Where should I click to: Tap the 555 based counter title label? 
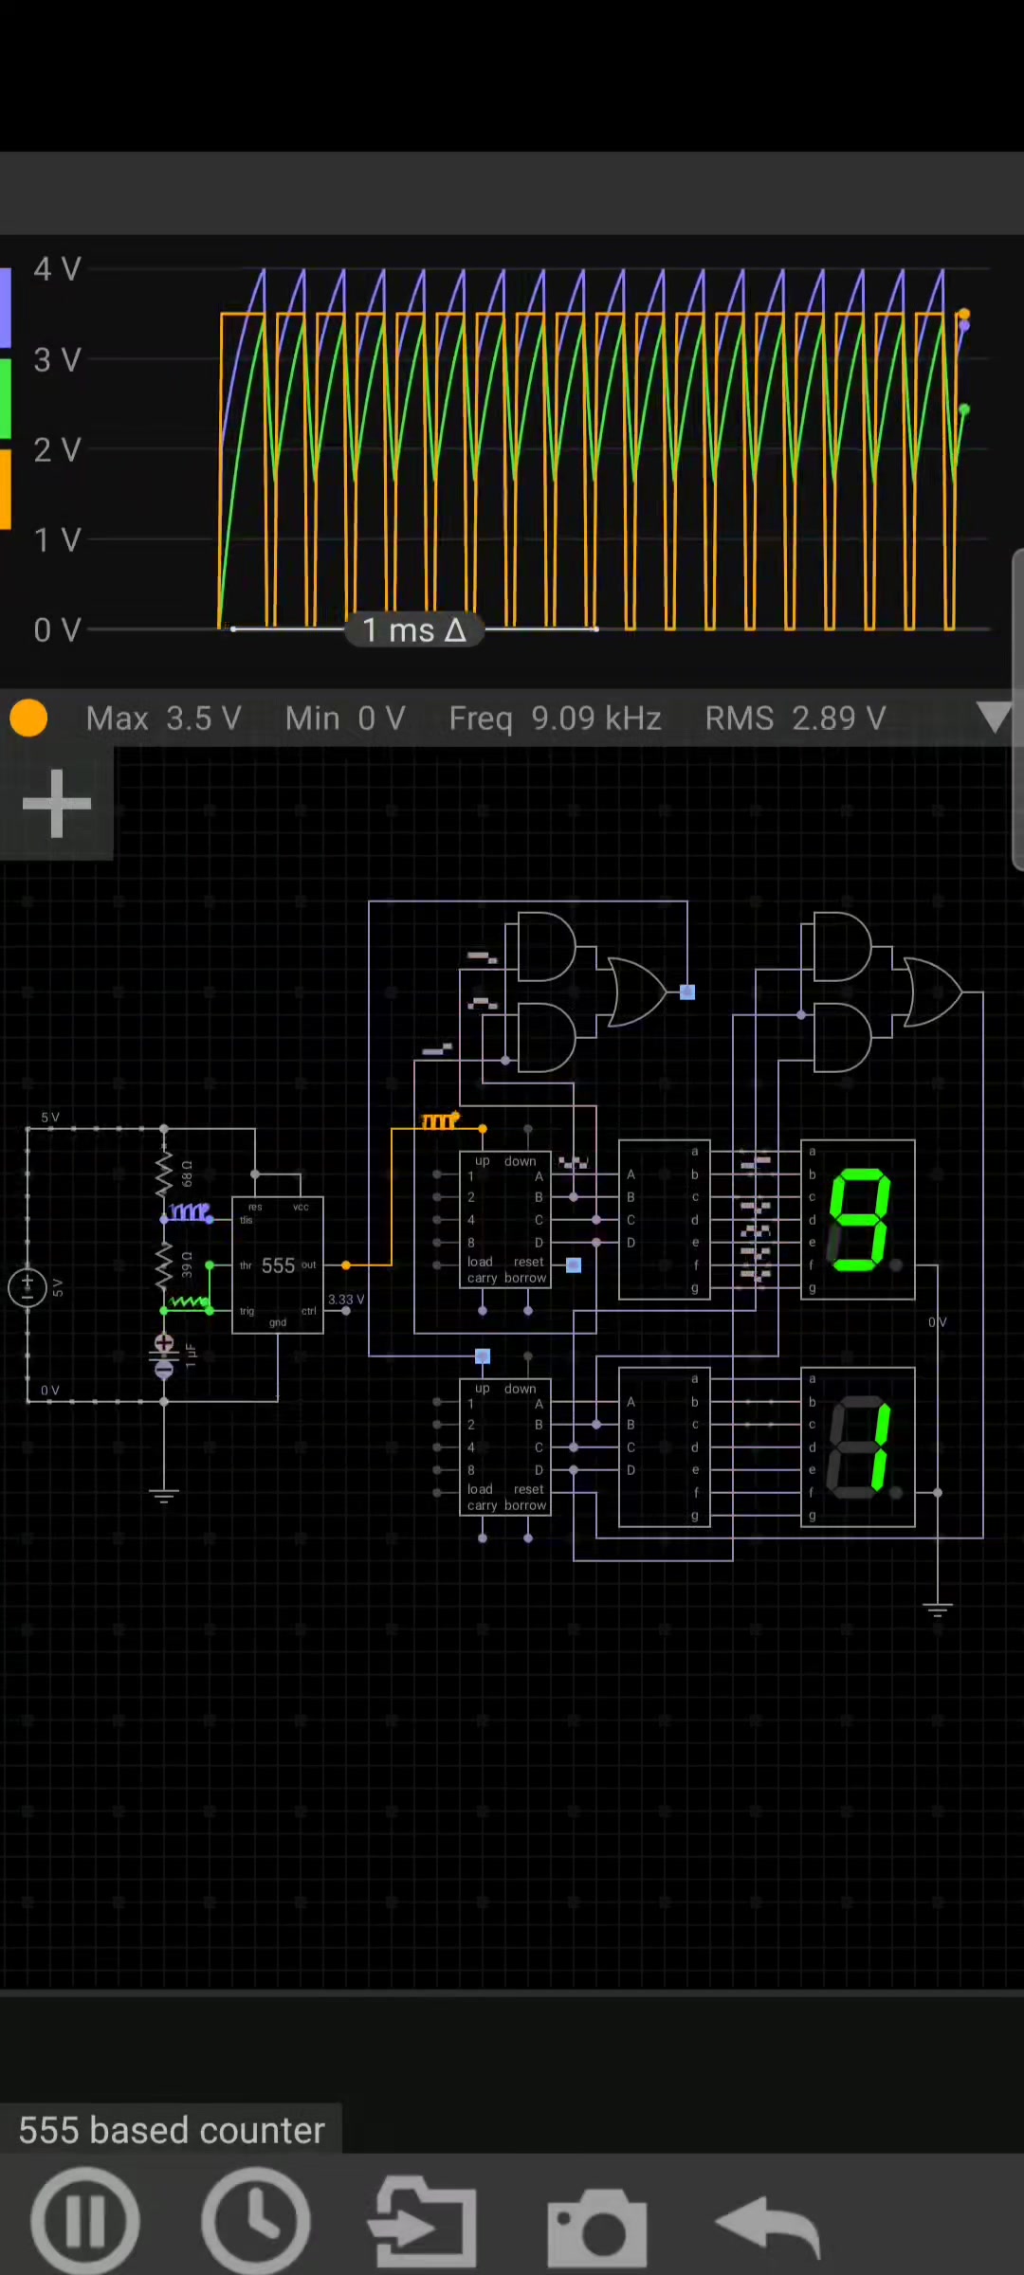pos(172,2130)
